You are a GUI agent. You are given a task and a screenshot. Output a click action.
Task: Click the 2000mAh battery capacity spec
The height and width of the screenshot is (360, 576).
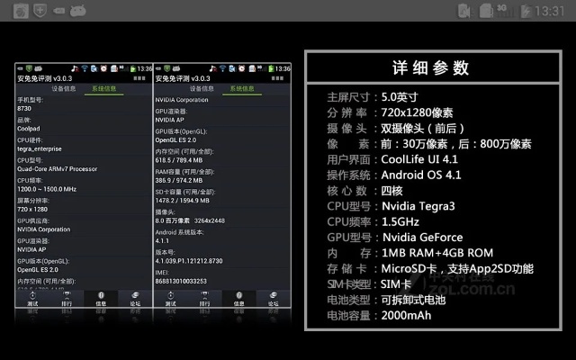406,316
